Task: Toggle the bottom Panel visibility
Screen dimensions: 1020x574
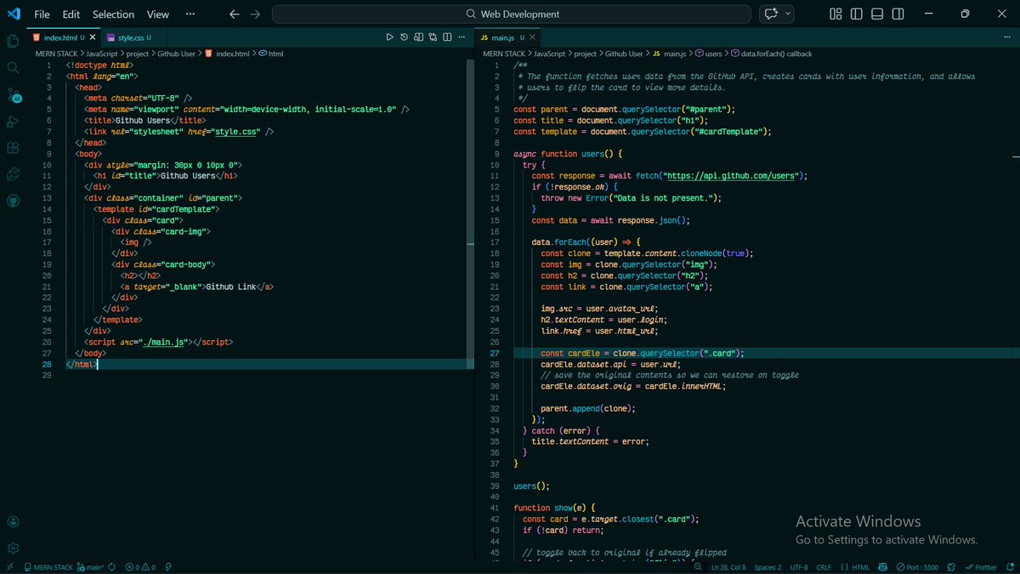Action: tap(877, 14)
